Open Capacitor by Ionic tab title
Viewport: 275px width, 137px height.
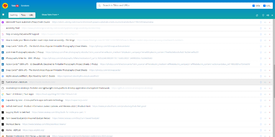pos(34,100)
